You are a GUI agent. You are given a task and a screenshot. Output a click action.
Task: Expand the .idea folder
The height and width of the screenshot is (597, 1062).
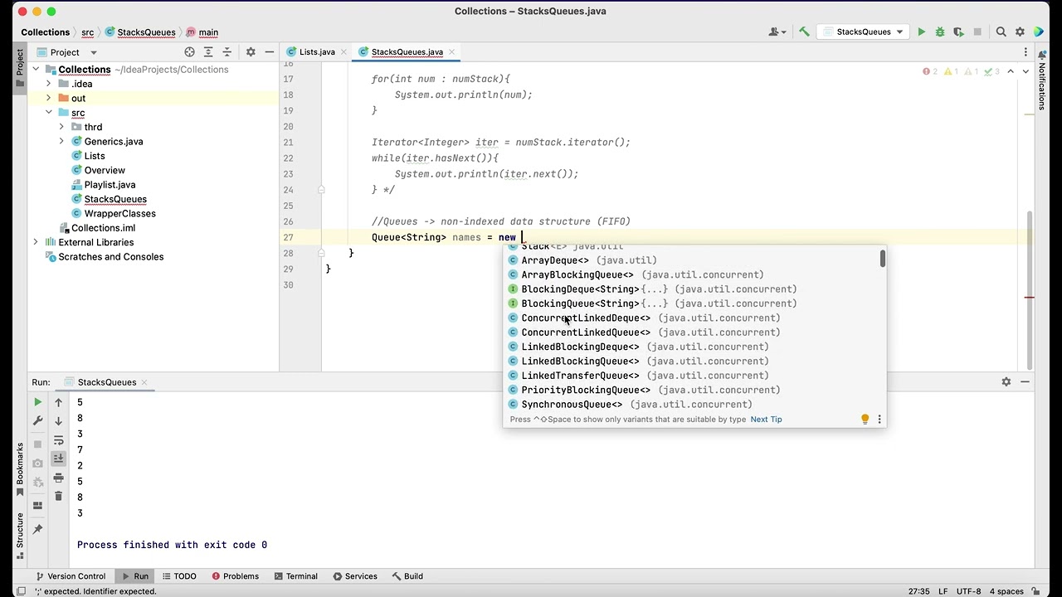click(49, 84)
